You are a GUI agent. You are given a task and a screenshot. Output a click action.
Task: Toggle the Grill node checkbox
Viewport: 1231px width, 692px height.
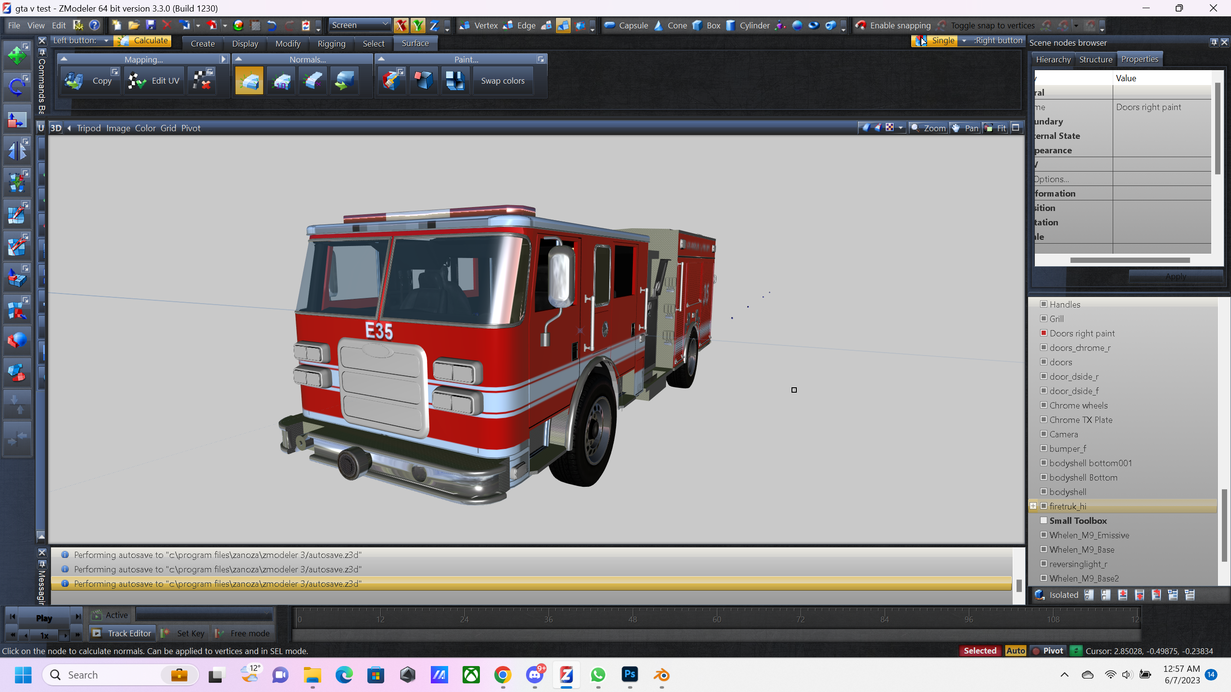(x=1043, y=319)
